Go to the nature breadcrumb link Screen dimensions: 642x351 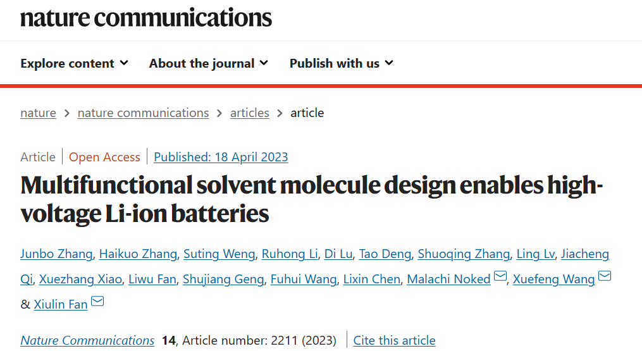[x=38, y=113]
